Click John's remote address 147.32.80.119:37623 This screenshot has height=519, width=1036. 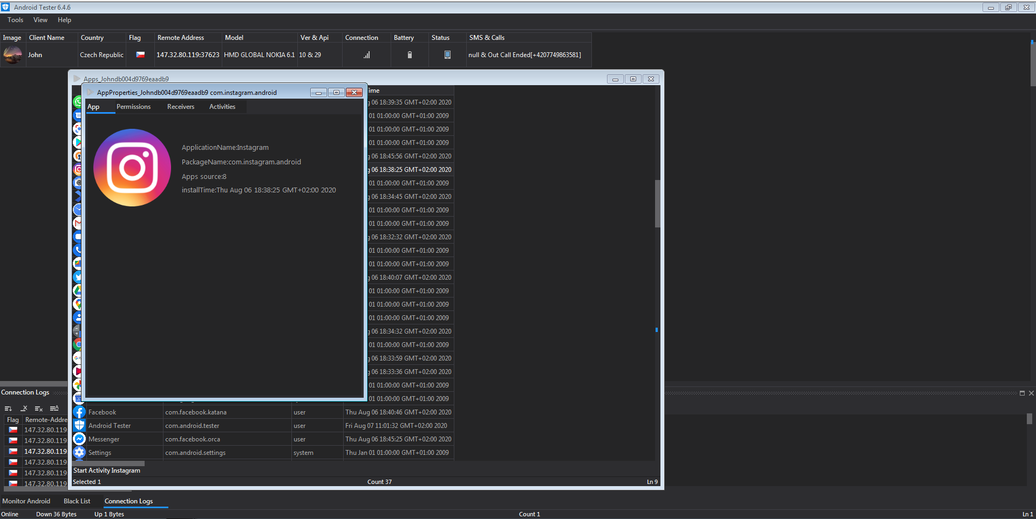188,55
